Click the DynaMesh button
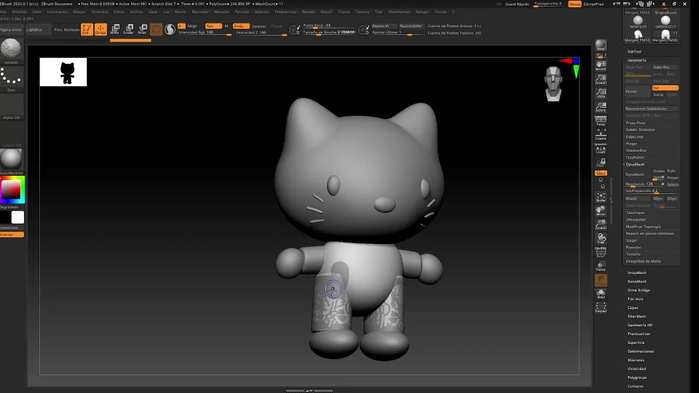699x393 pixels. point(638,174)
